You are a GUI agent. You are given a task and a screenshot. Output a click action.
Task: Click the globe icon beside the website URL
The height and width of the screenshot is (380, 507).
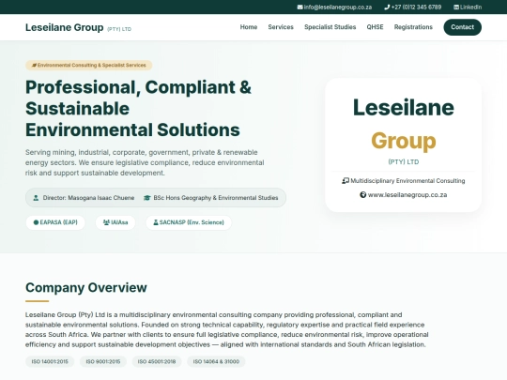coord(363,195)
